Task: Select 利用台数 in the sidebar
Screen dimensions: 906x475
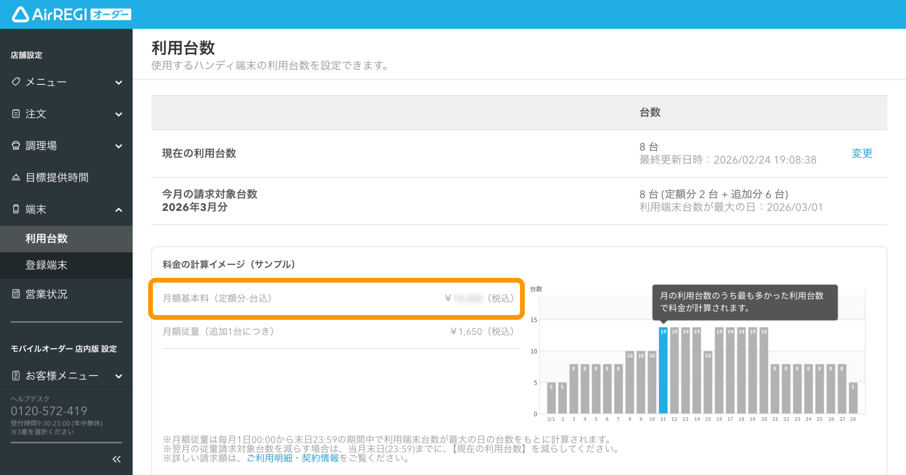Action: (66, 239)
